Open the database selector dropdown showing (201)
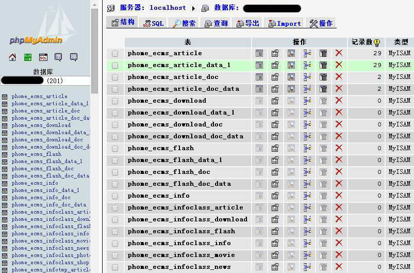Image resolution: width=414 pixels, height=273 pixels. click(x=45, y=81)
